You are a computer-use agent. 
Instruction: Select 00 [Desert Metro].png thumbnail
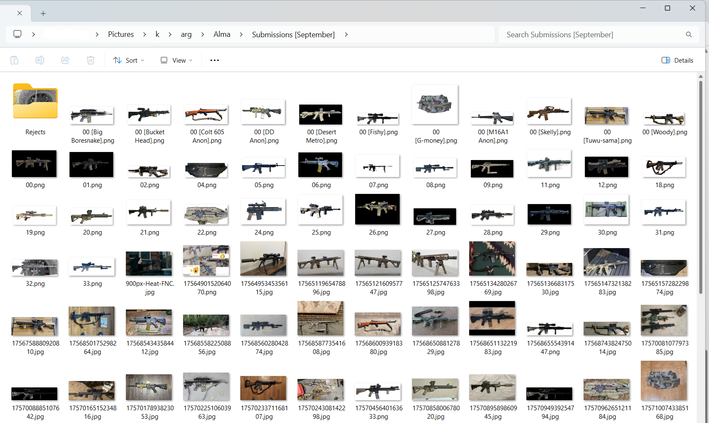click(x=321, y=114)
